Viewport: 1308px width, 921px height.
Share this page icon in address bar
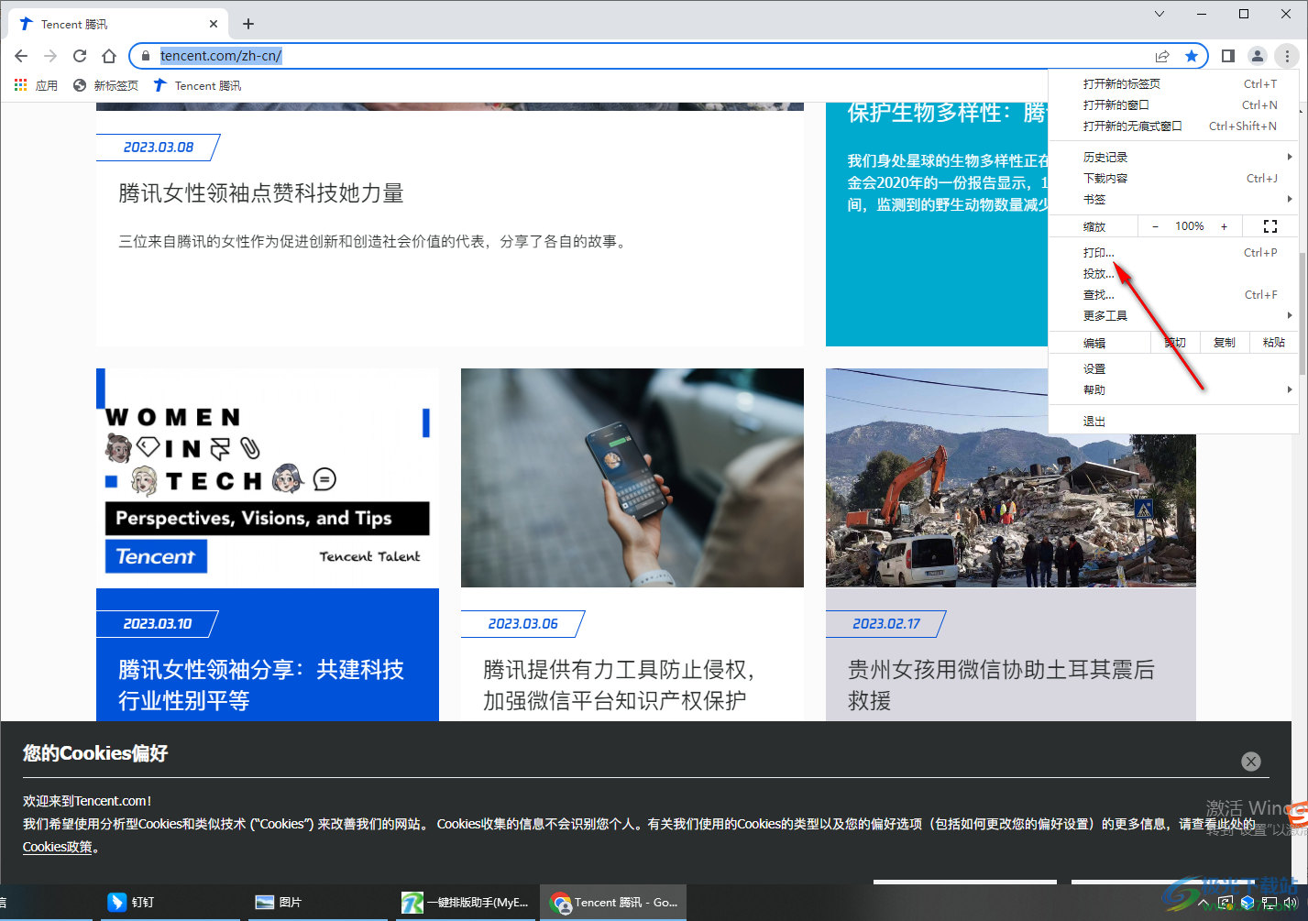tap(1162, 56)
